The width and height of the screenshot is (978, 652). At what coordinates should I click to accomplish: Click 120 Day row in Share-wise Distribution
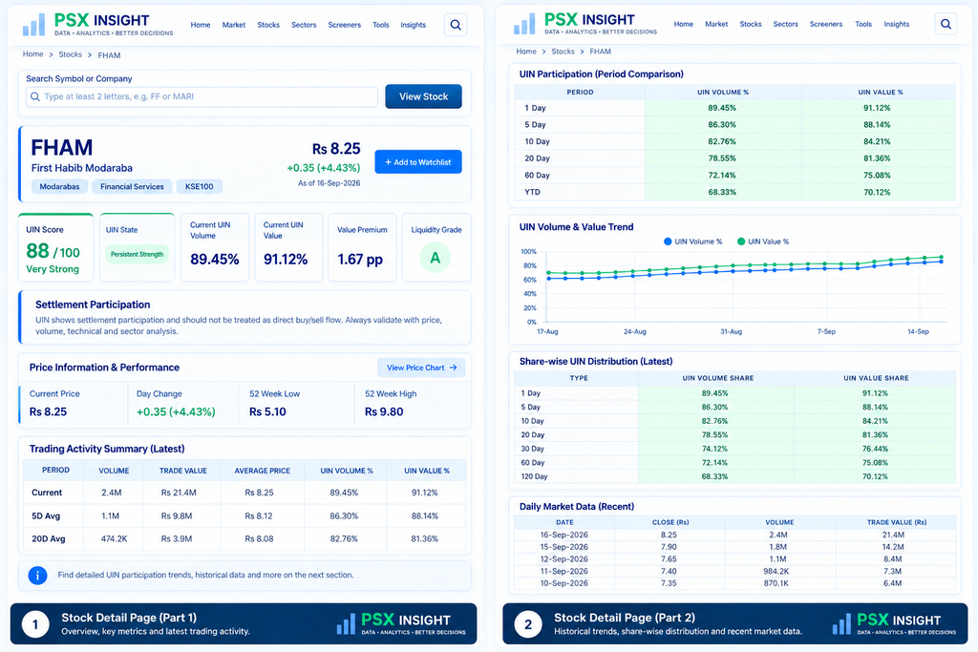point(734,476)
